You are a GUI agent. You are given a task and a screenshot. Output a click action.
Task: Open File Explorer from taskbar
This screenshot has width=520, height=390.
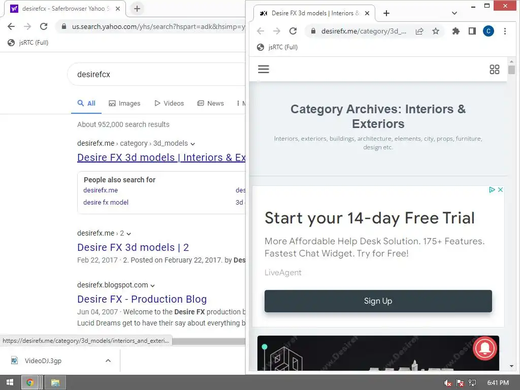click(55, 383)
